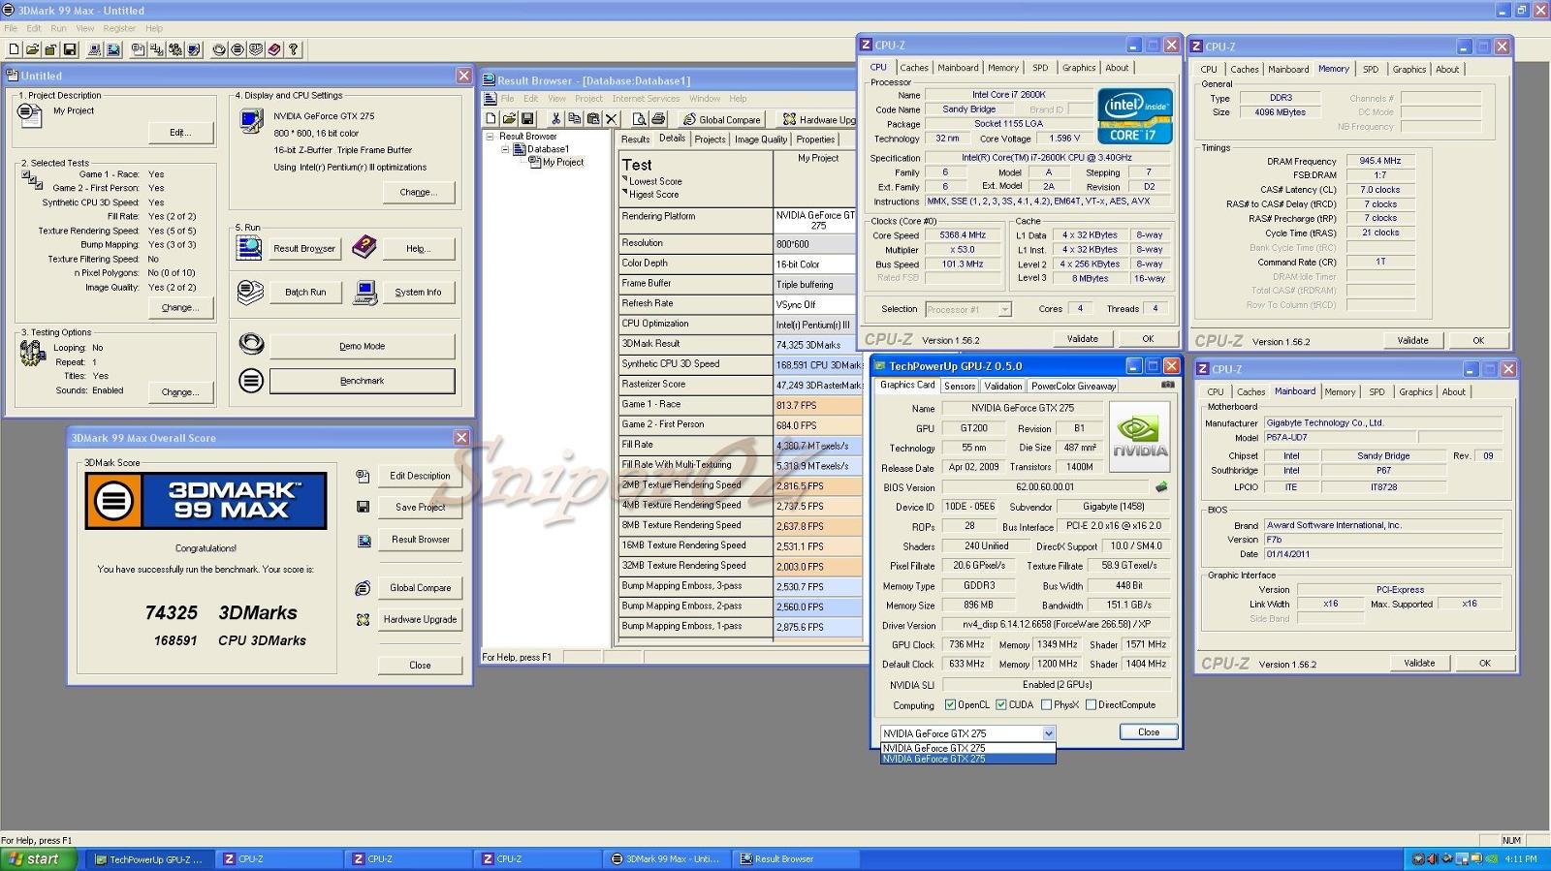Image resolution: width=1551 pixels, height=871 pixels.
Task: Click New project icon in 3DMark toolbar
Action: tap(14, 49)
